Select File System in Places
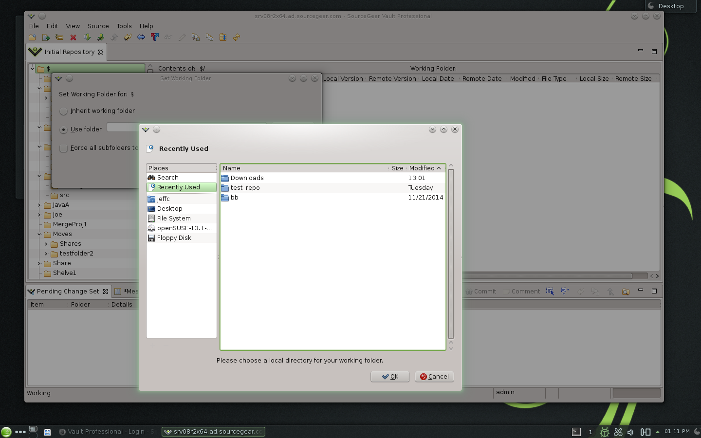This screenshot has width=701, height=438. coord(182,219)
